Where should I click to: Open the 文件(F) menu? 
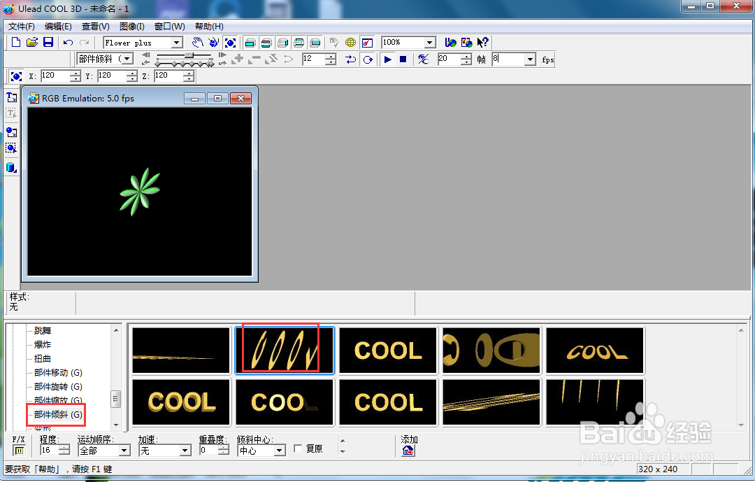pyautogui.click(x=21, y=27)
